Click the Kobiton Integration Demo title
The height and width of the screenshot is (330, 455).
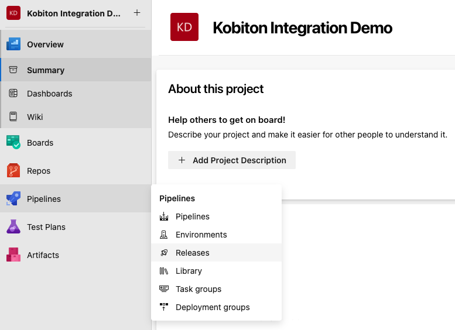pos(302,27)
